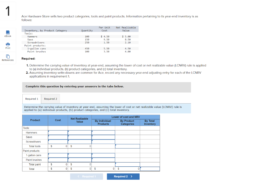
Task: Click the Print icon in sidebar
Action: [8, 44]
